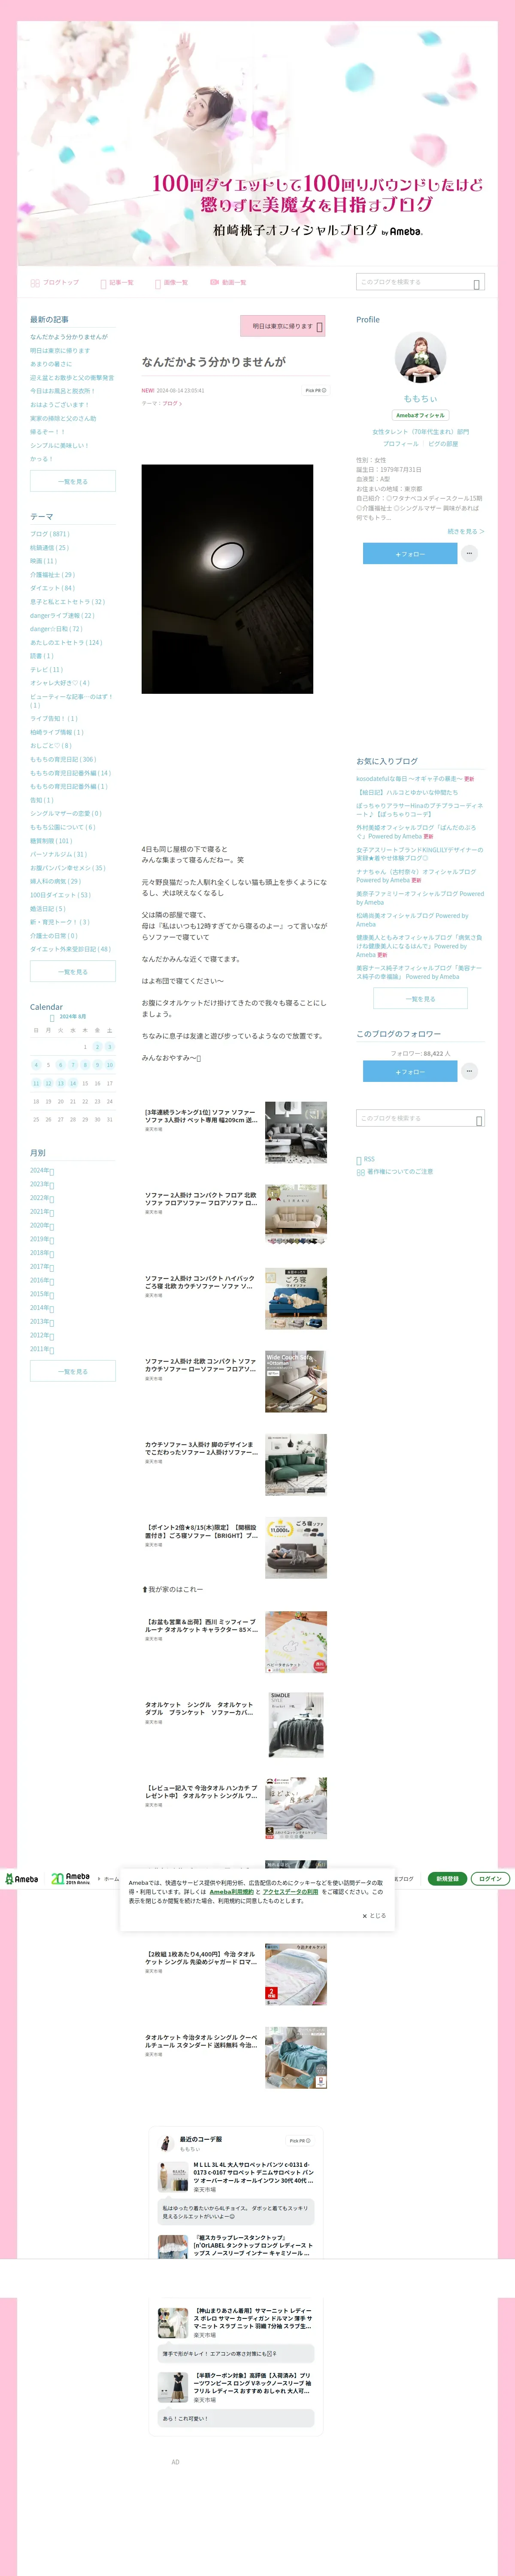Open recent article あまりの暑さに

click(51, 364)
